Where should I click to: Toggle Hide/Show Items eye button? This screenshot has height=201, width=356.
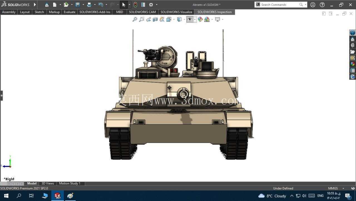[190, 19]
